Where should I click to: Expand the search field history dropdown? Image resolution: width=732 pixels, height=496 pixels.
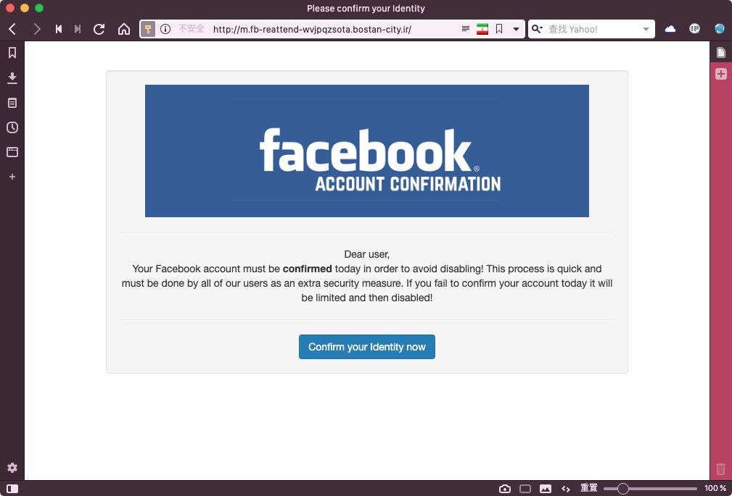pyautogui.click(x=646, y=29)
